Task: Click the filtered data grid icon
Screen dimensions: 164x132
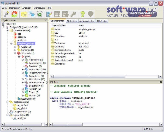Action: tap(65, 14)
